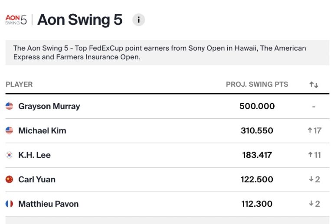334x224 pixels.
Task: Open the info icon beside Aon Swing 5
Action: tap(139, 20)
